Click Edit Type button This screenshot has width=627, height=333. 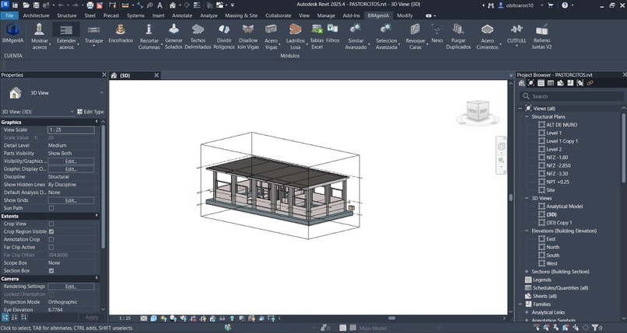point(90,112)
